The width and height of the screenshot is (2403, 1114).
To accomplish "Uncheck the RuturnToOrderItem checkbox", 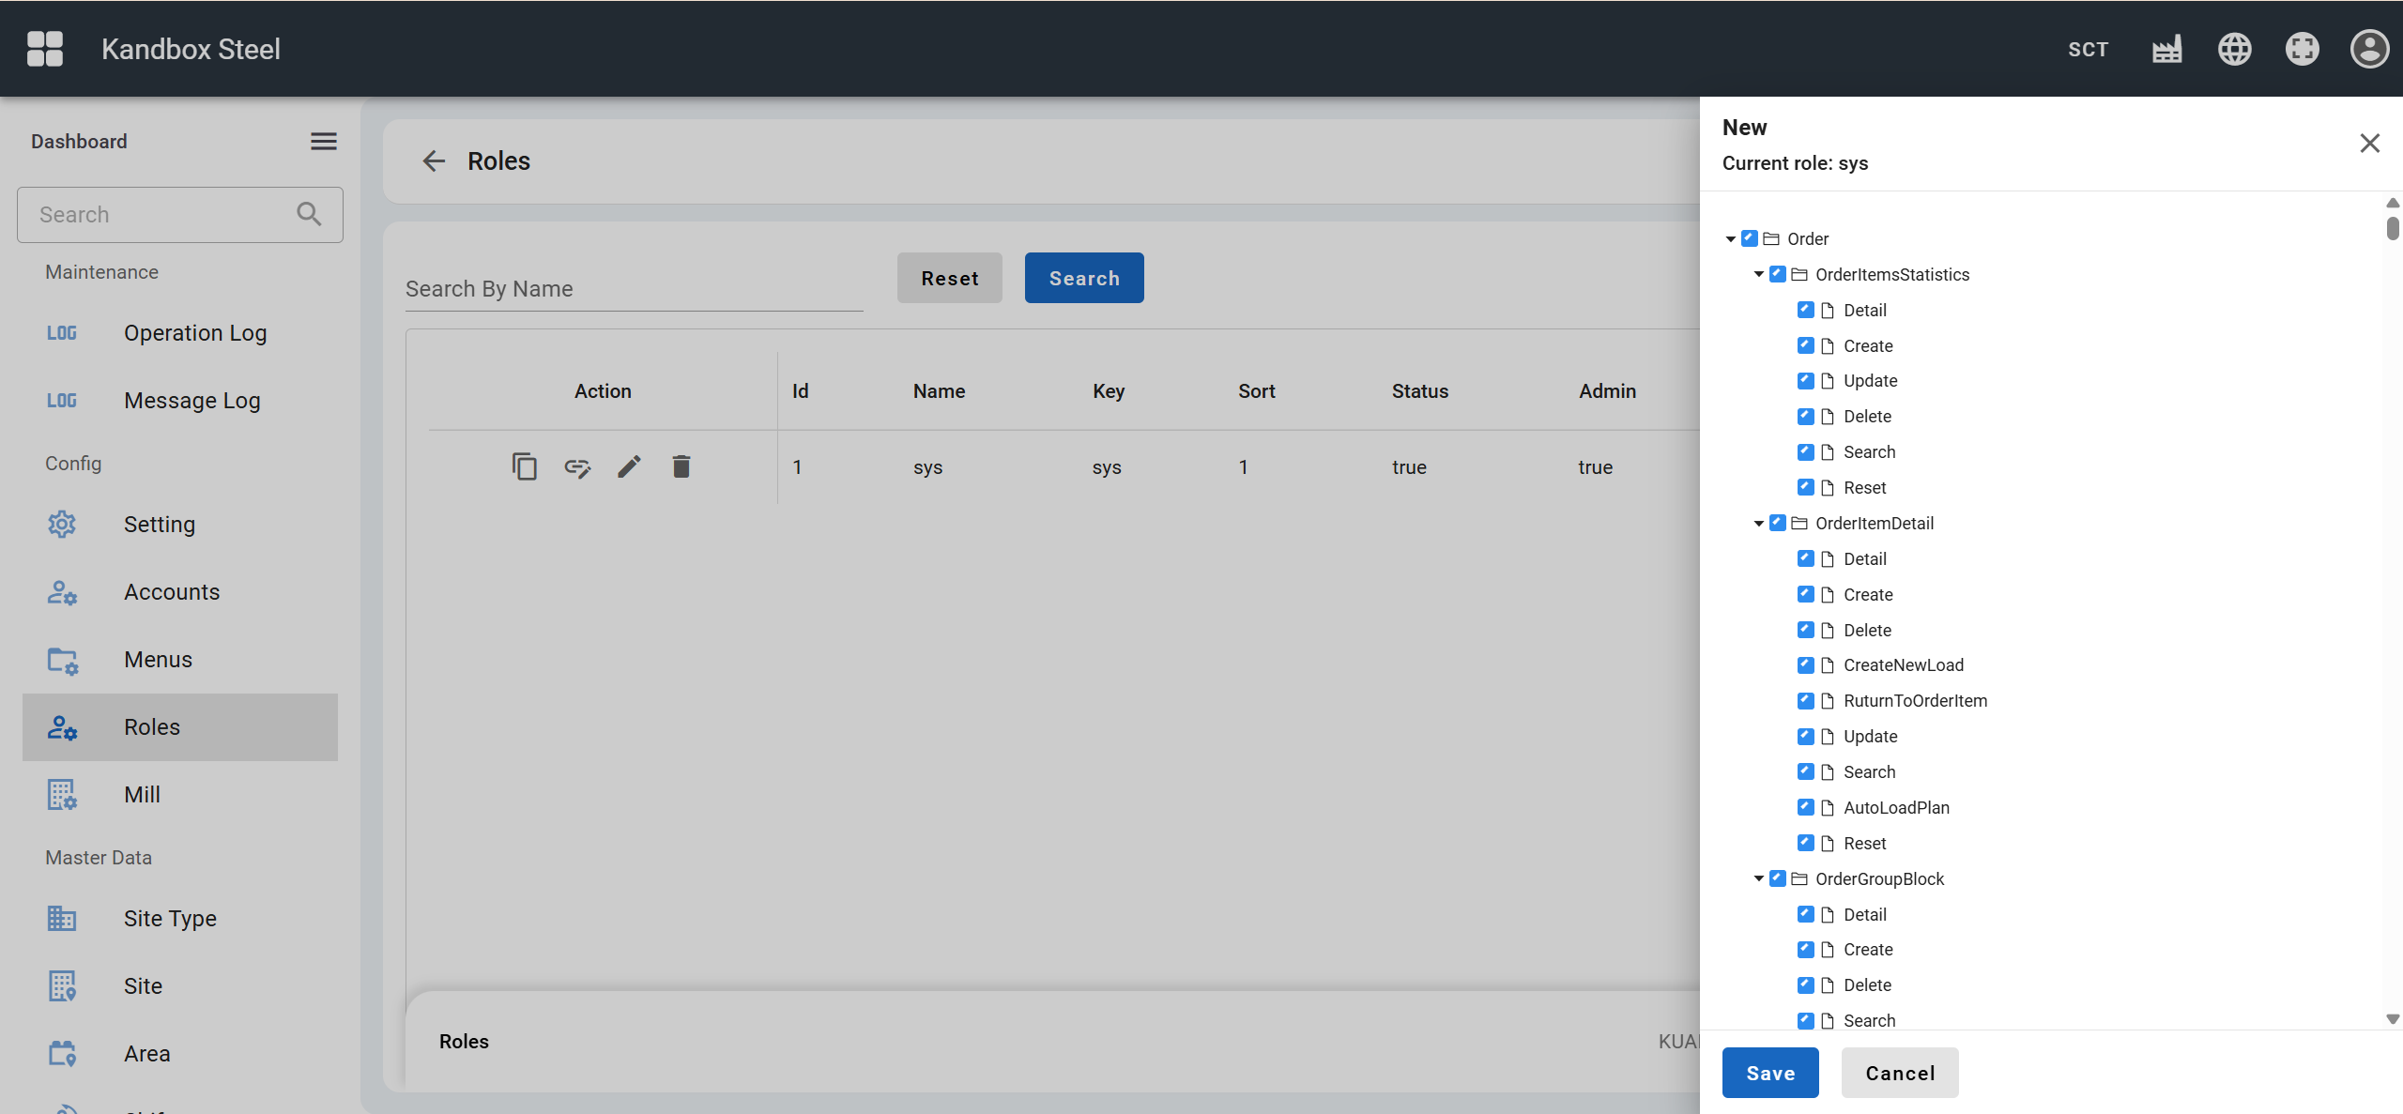I will click(1805, 700).
